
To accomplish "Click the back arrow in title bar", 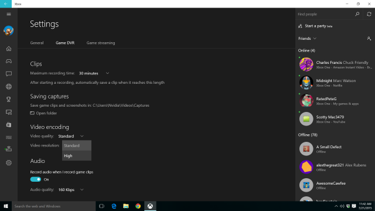I will click(x=6, y=4).
